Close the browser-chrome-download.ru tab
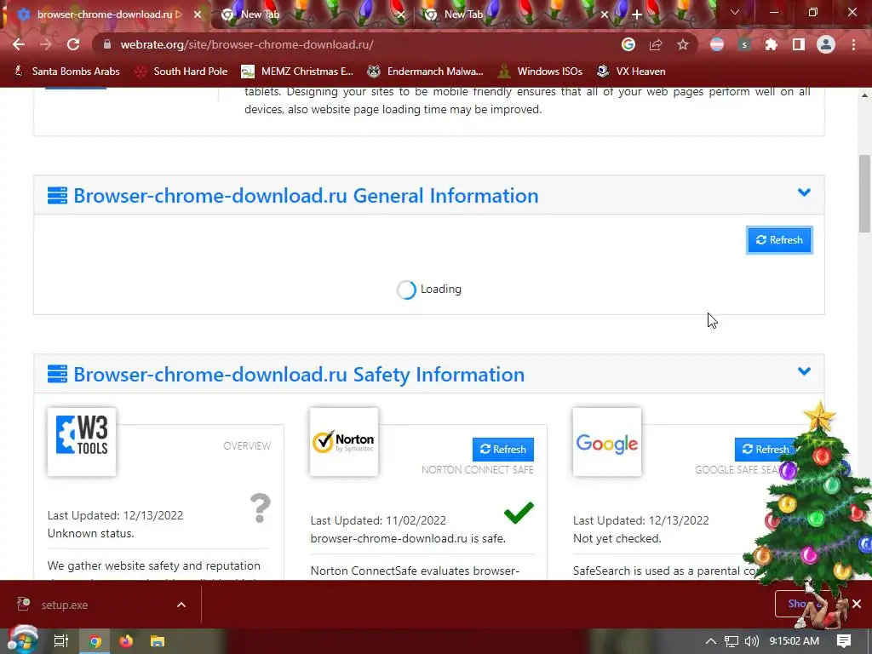Viewport: 872px width, 654px height. tap(198, 14)
